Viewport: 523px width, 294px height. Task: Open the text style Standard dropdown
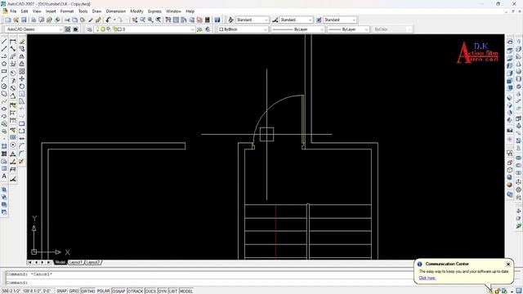point(253,20)
